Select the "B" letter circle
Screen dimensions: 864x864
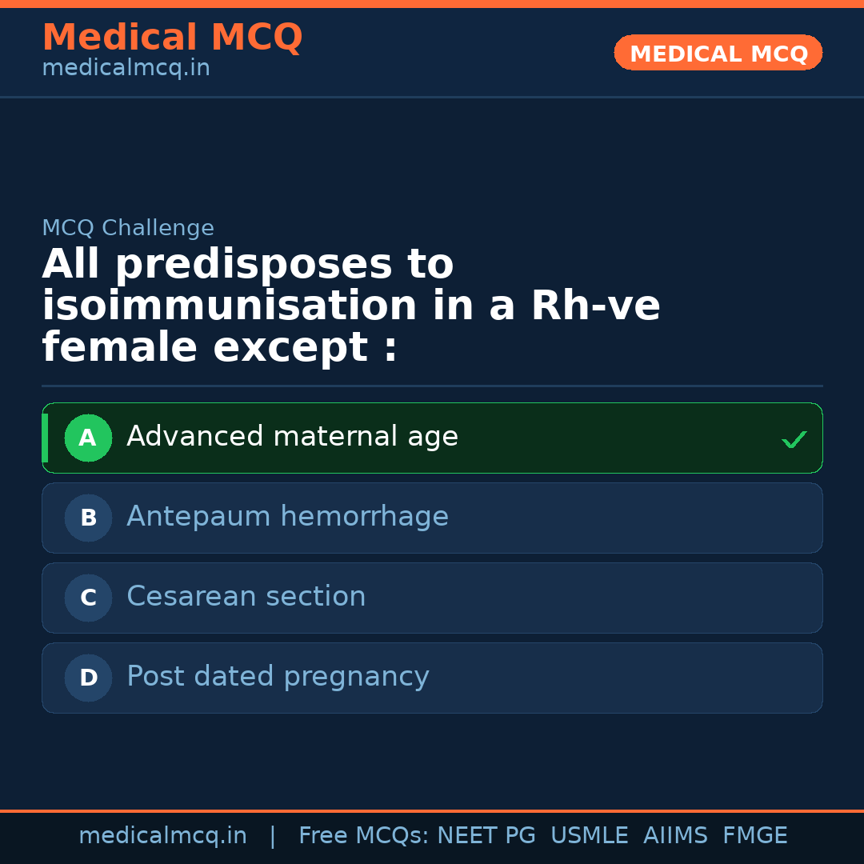point(88,518)
